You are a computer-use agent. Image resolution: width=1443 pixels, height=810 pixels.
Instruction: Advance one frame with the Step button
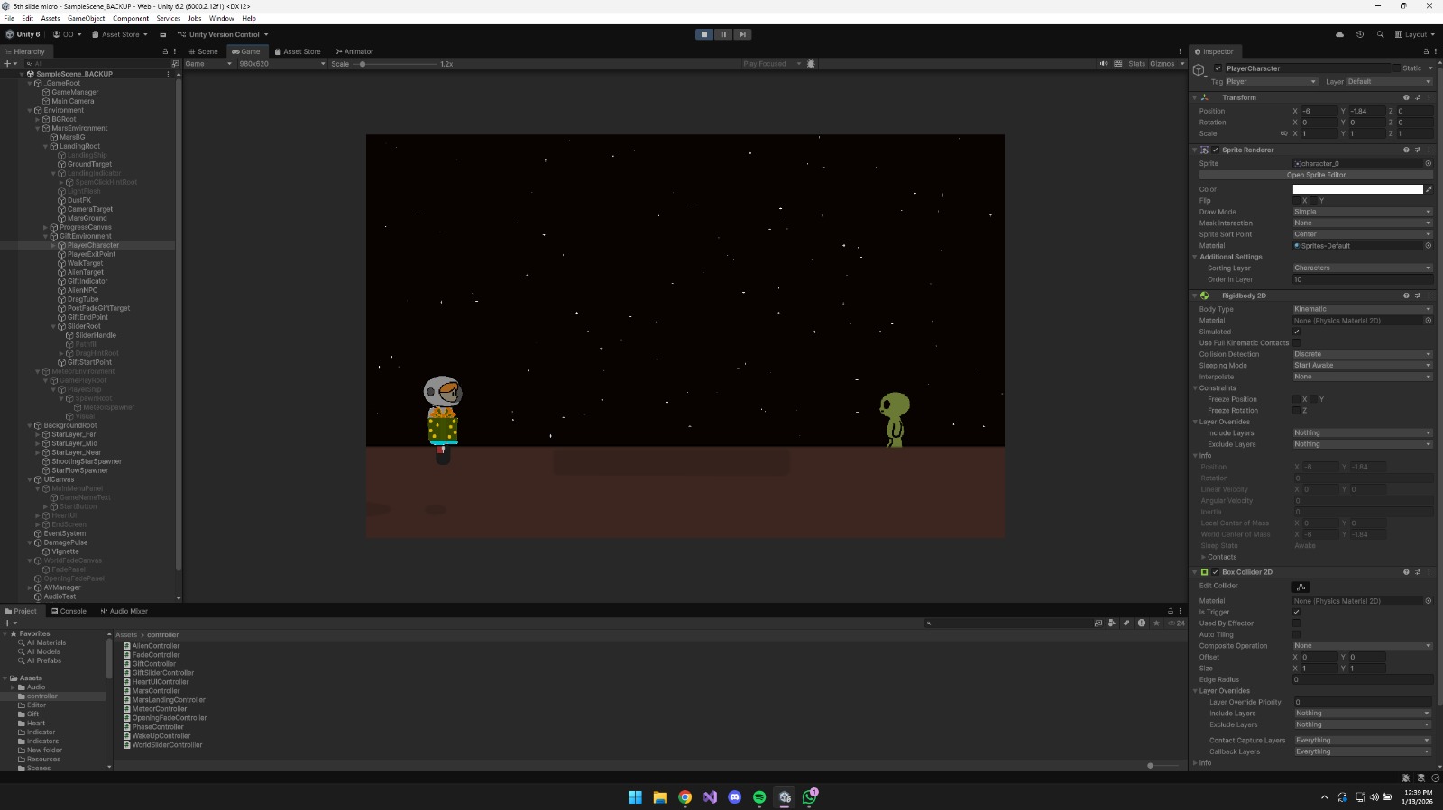pos(742,34)
